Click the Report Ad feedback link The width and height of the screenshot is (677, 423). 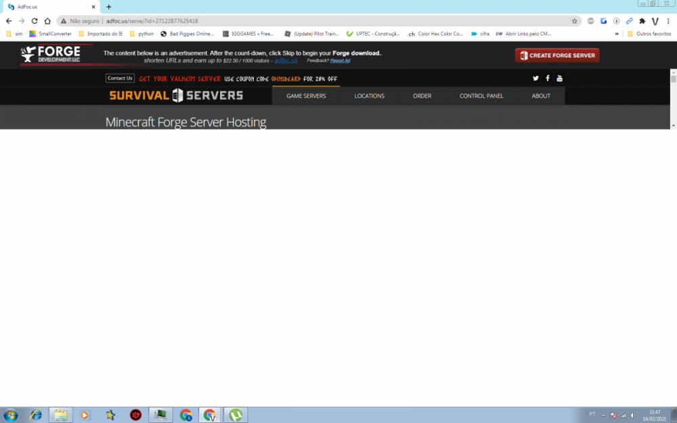click(x=341, y=60)
